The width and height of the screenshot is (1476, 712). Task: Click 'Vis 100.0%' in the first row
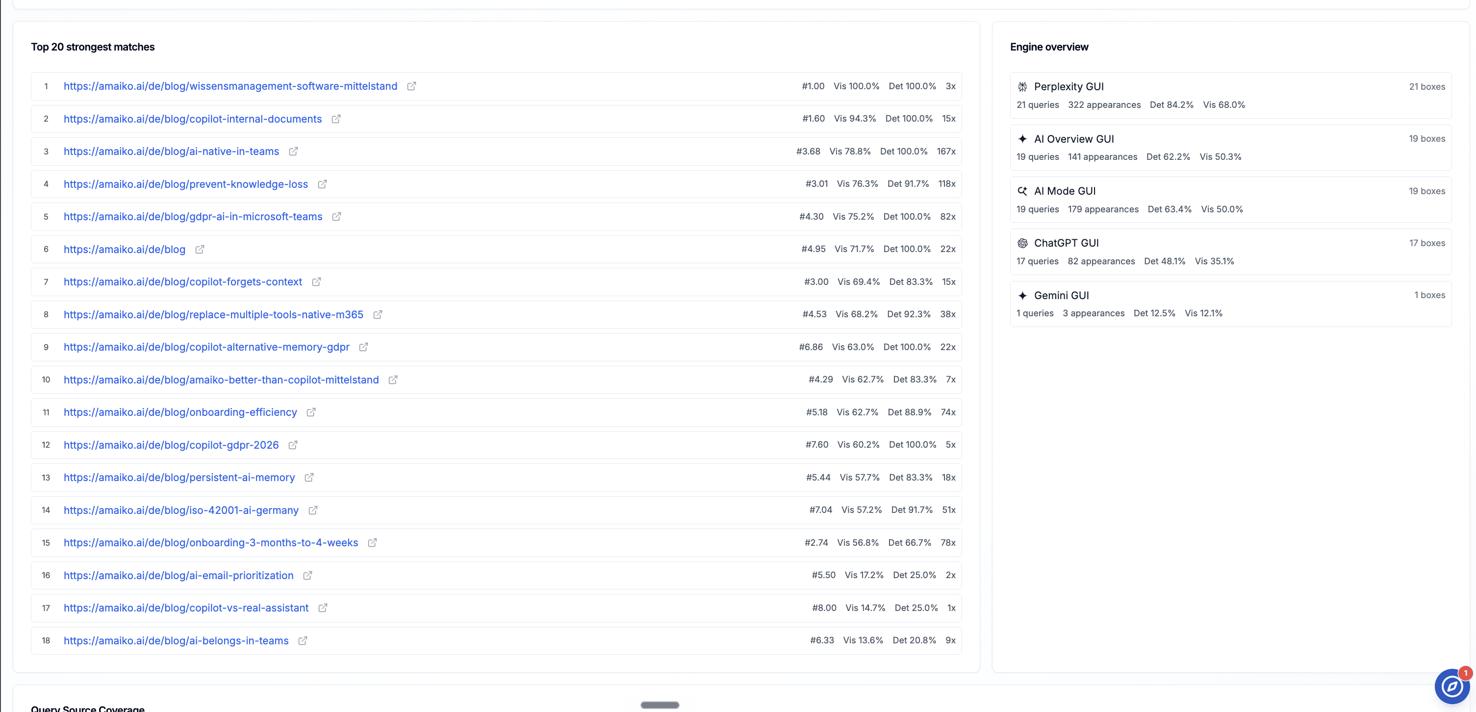coord(856,86)
